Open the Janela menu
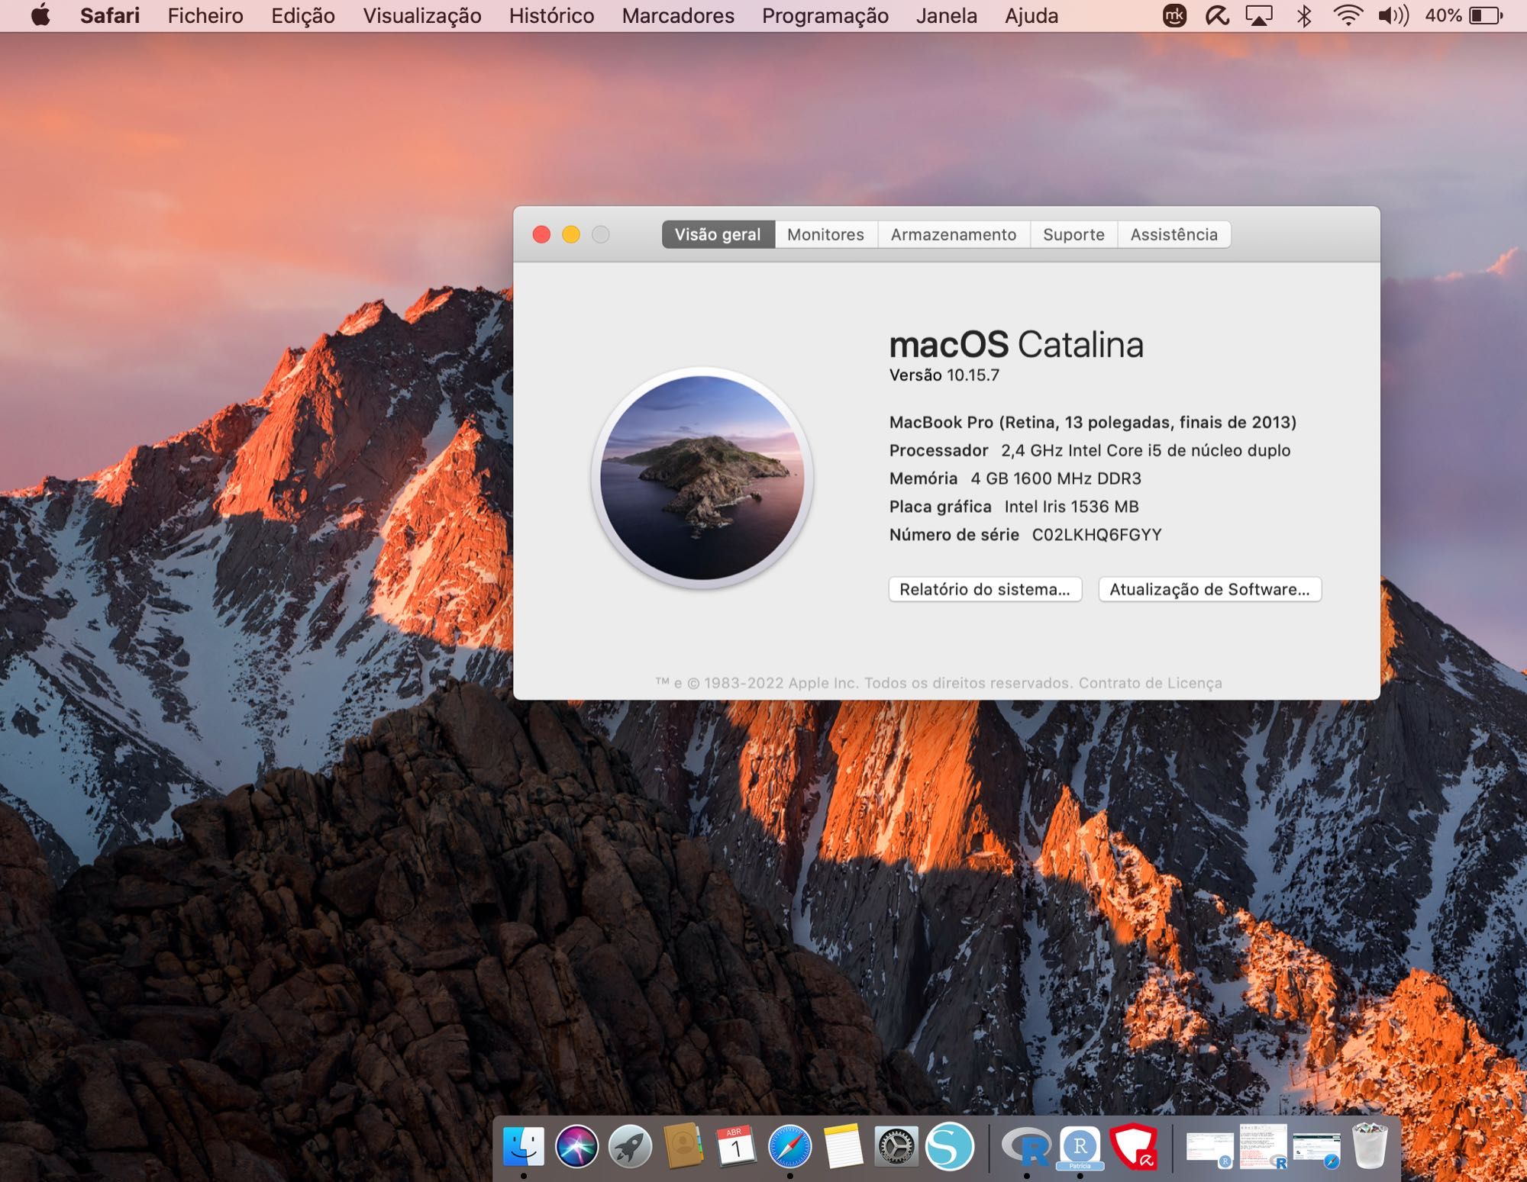Image resolution: width=1527 pixels, height=1182 pixels. tap(947, 15)
